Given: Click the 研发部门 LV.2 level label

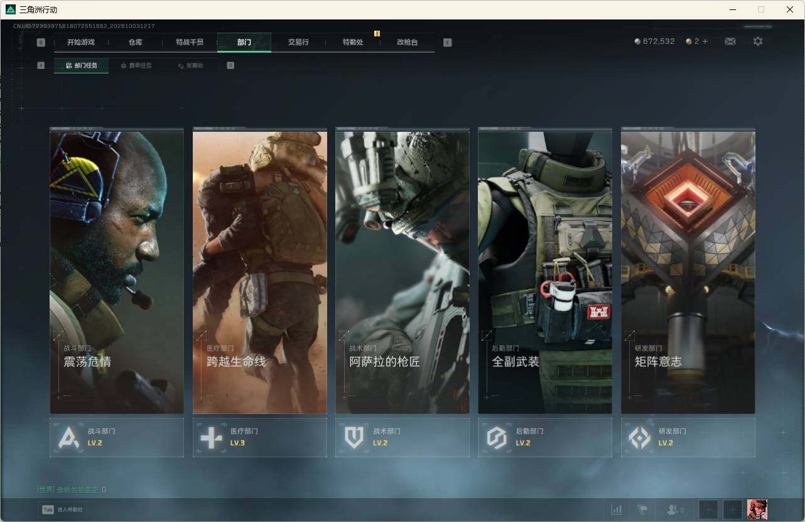Looking at the screenshot, I should click(666, 443).
